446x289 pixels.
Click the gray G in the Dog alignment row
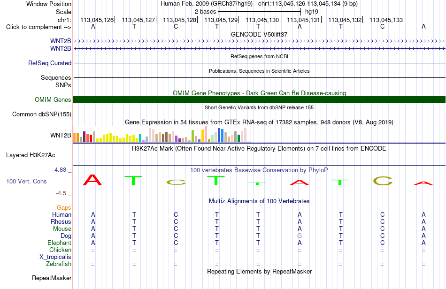(300, 236)
